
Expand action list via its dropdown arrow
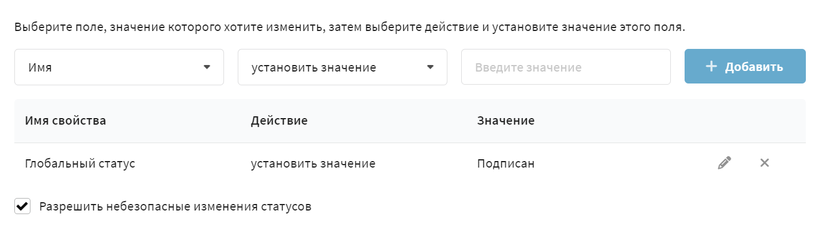(x=430, y=67)
